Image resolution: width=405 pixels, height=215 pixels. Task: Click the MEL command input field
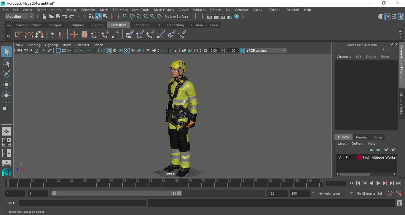82,203
